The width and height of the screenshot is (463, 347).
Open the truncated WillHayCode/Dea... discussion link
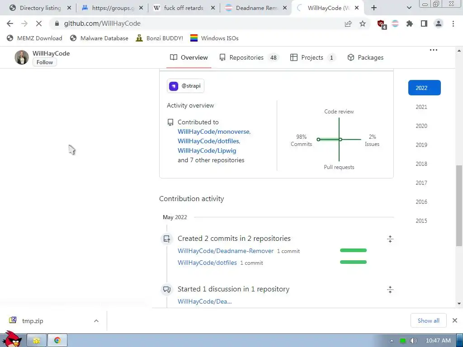click(x=205, y=301)
